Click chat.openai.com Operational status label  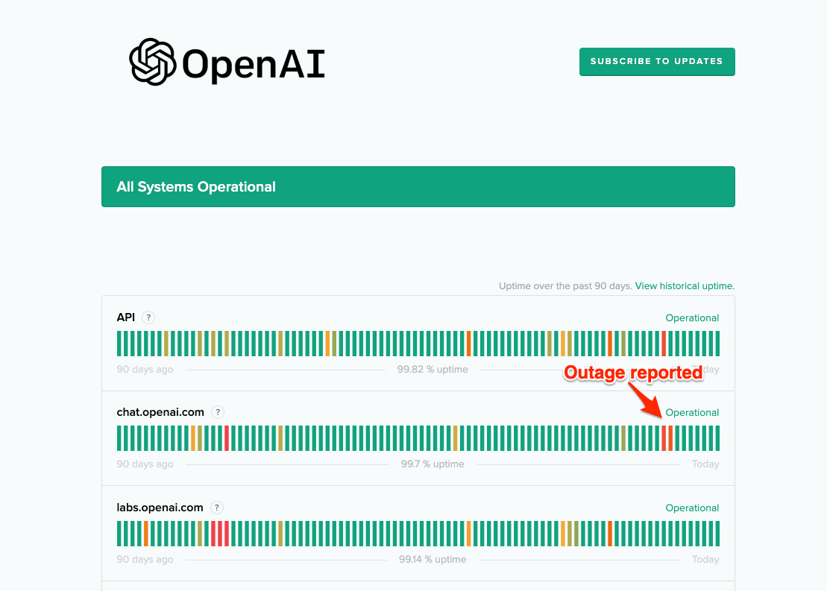(692, 413)
